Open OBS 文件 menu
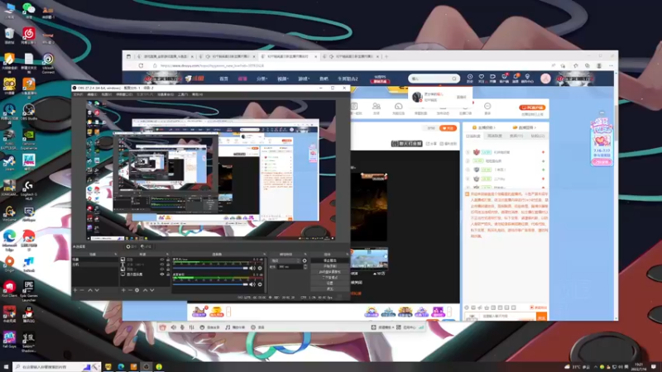This screenshot has height=372, width=662. (78, 94)
